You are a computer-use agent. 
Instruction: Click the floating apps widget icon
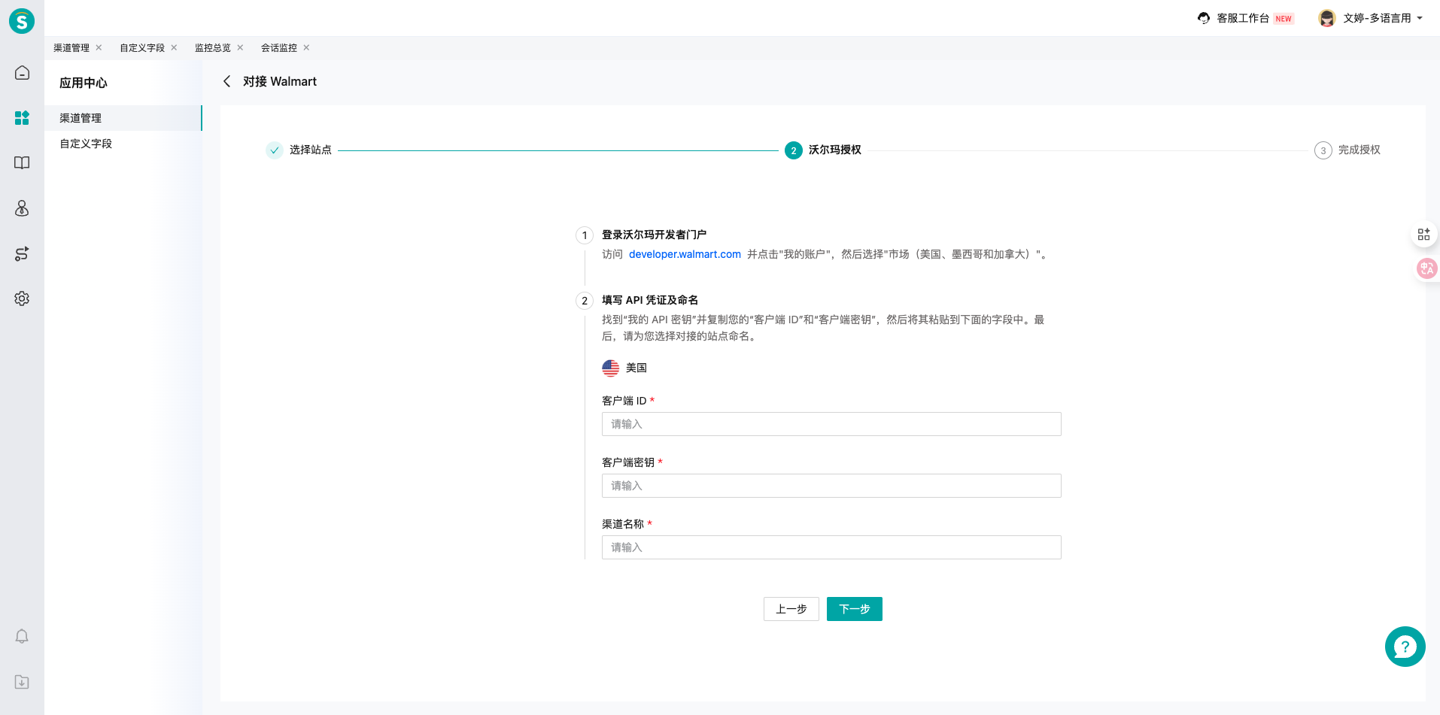click(x=1423, y=235)
